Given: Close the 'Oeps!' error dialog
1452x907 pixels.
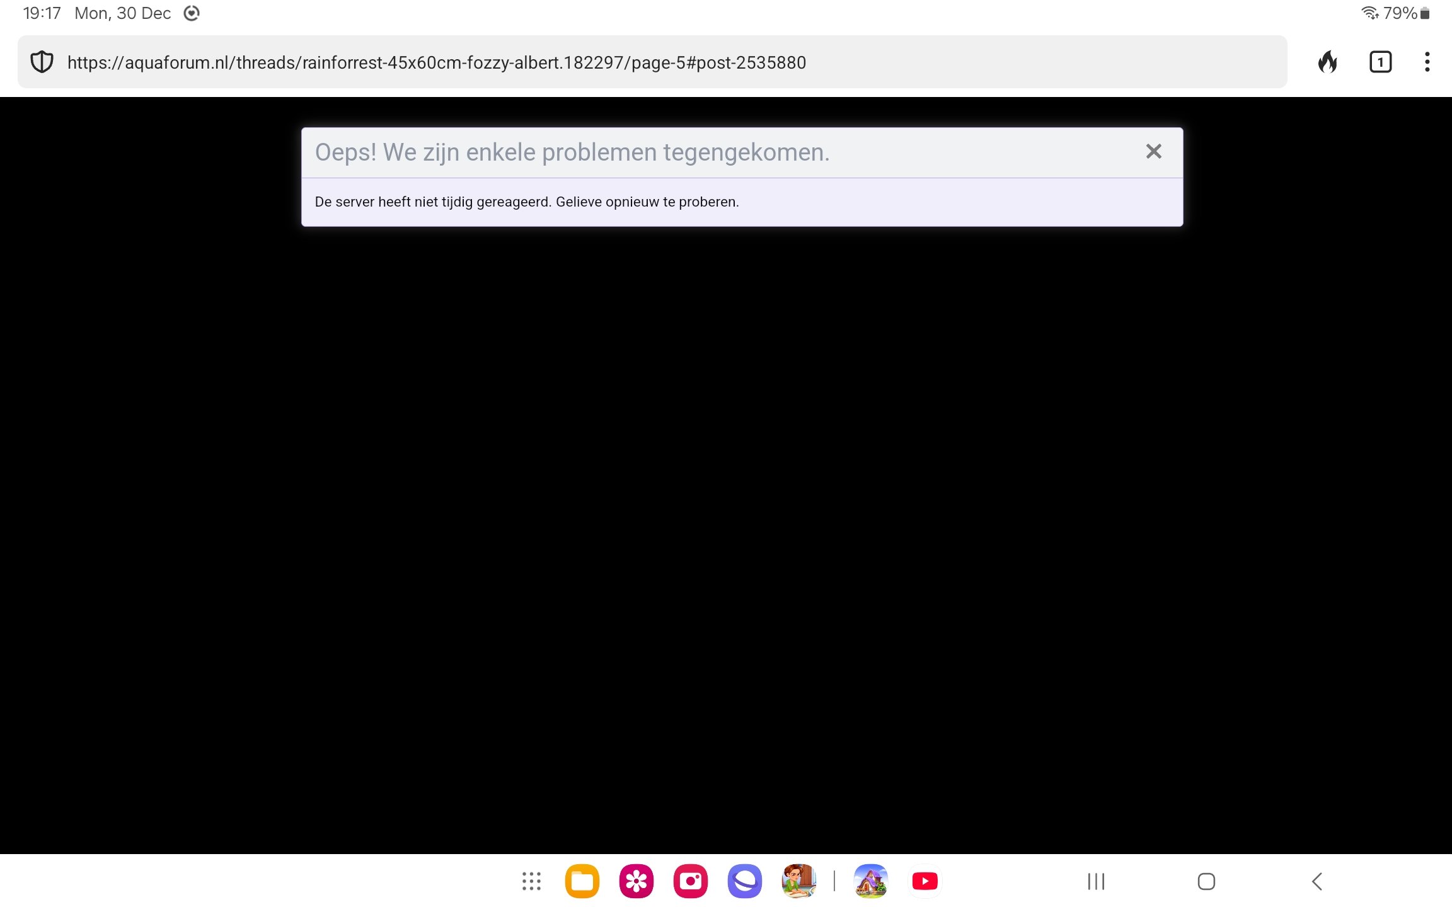Looking at the screenshot, I should 1153,151.
